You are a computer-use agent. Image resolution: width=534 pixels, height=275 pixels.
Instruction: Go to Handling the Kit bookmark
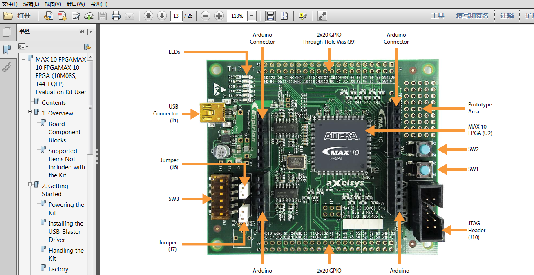pos(66,255)
